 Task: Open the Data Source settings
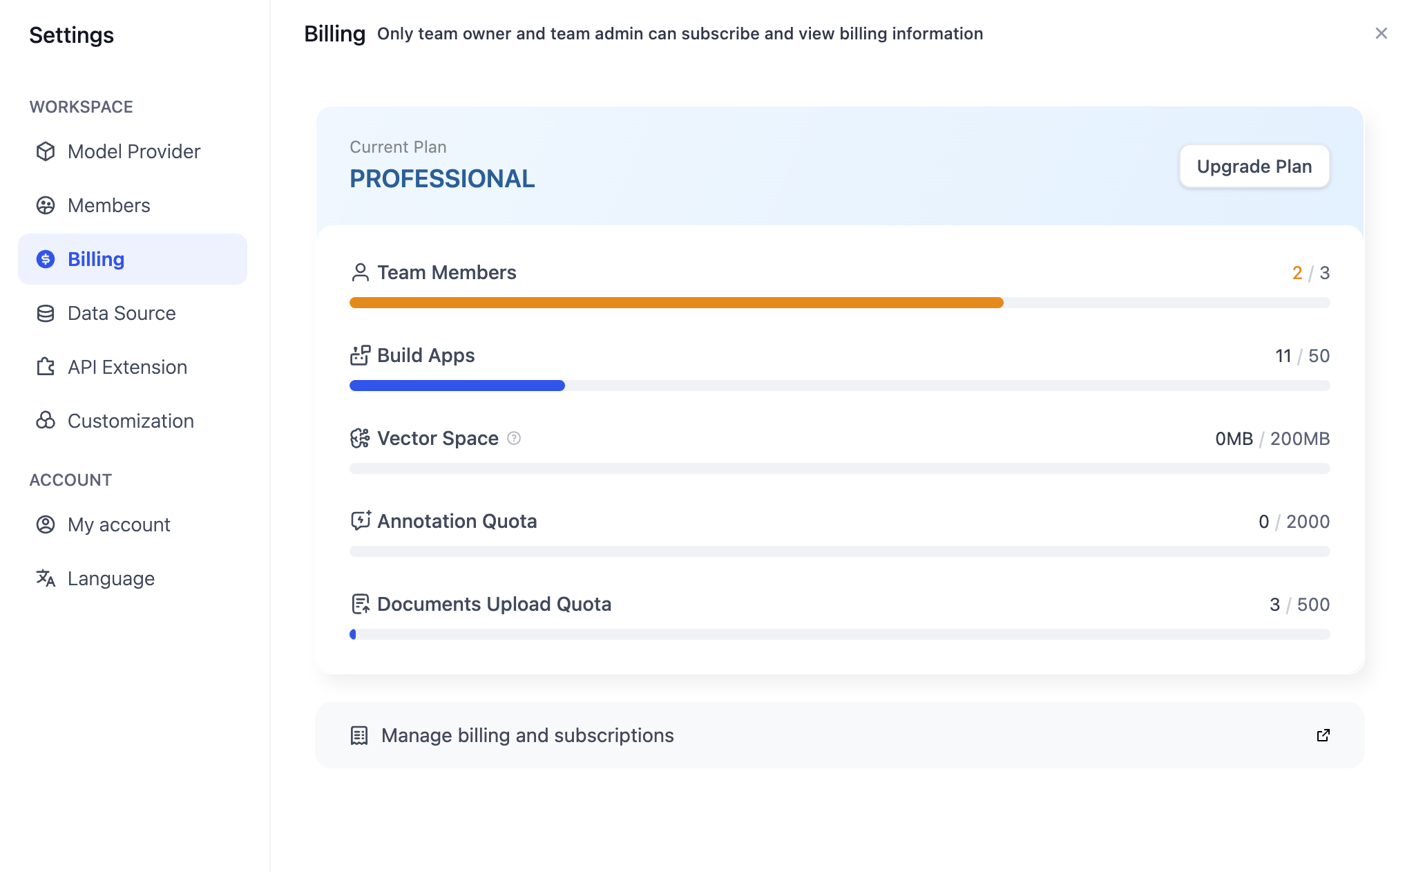pos(122,313)
